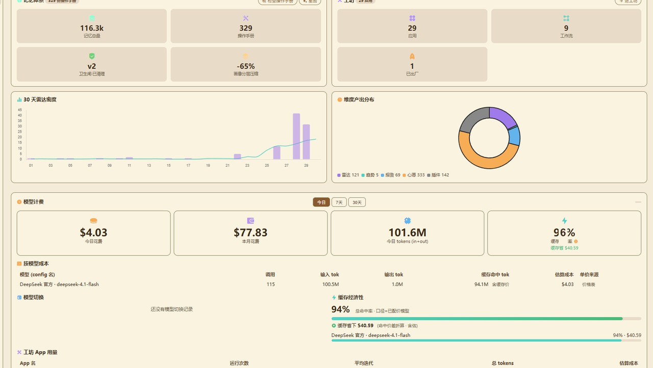Click the 101.6M tokens value
The height and width of the screenshot is (368, 653).
(407, 232)
